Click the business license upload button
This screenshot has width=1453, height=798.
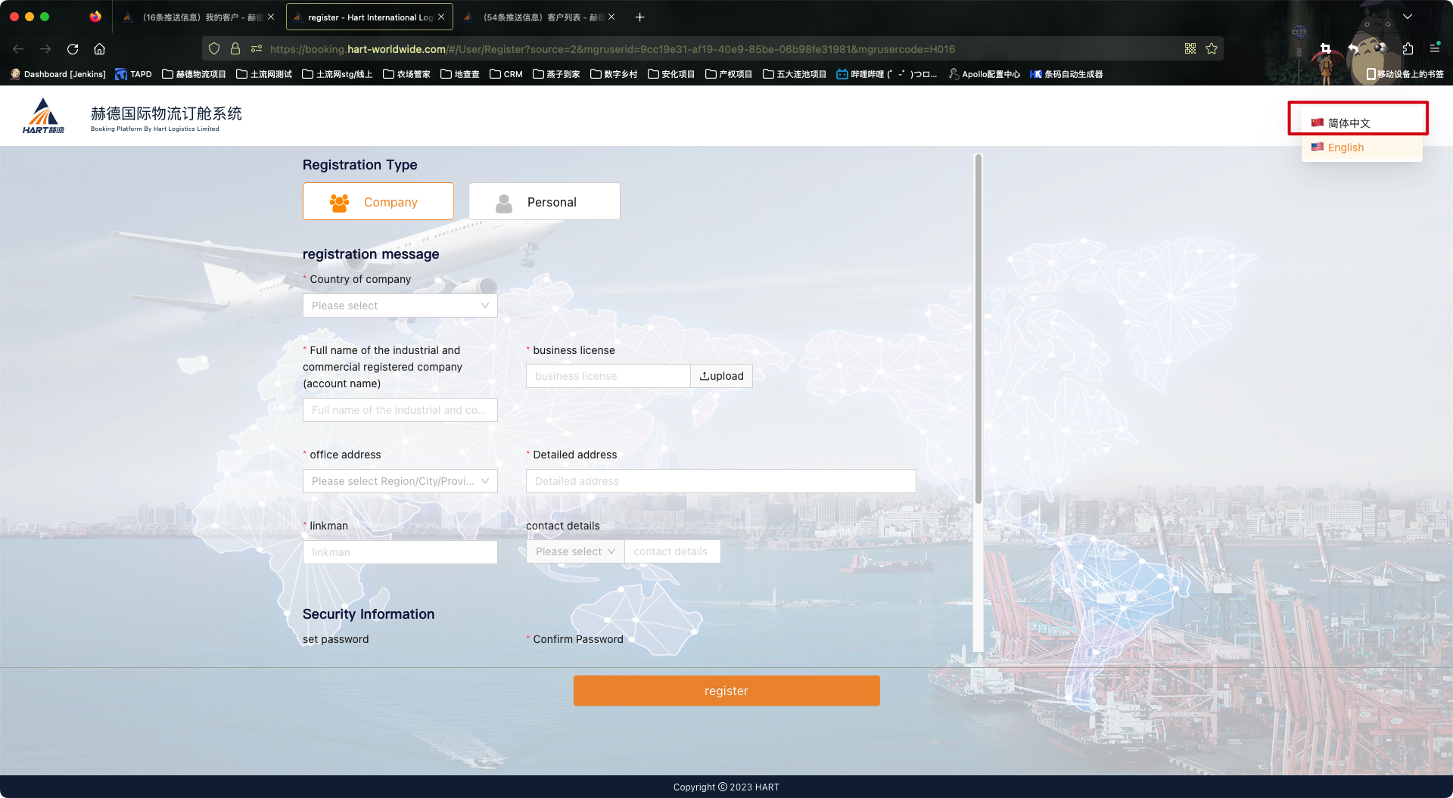coord(721,376)
